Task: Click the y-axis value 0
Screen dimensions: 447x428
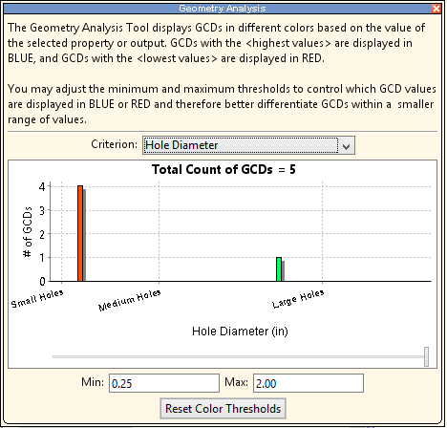Action: click(x=42, y=282)
